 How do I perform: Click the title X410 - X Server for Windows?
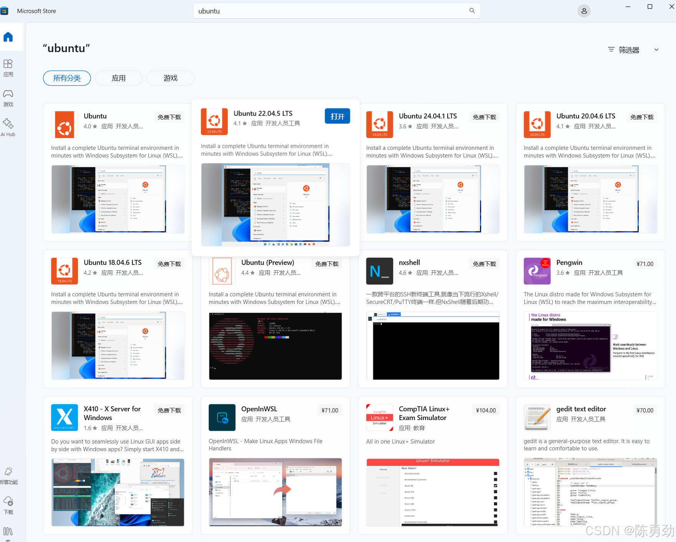pyautogui.click(x=112, y=413)
